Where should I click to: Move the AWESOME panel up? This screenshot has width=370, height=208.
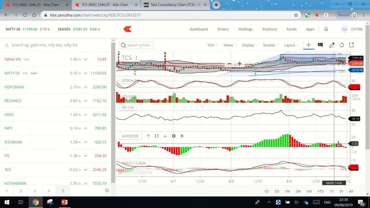148,136
